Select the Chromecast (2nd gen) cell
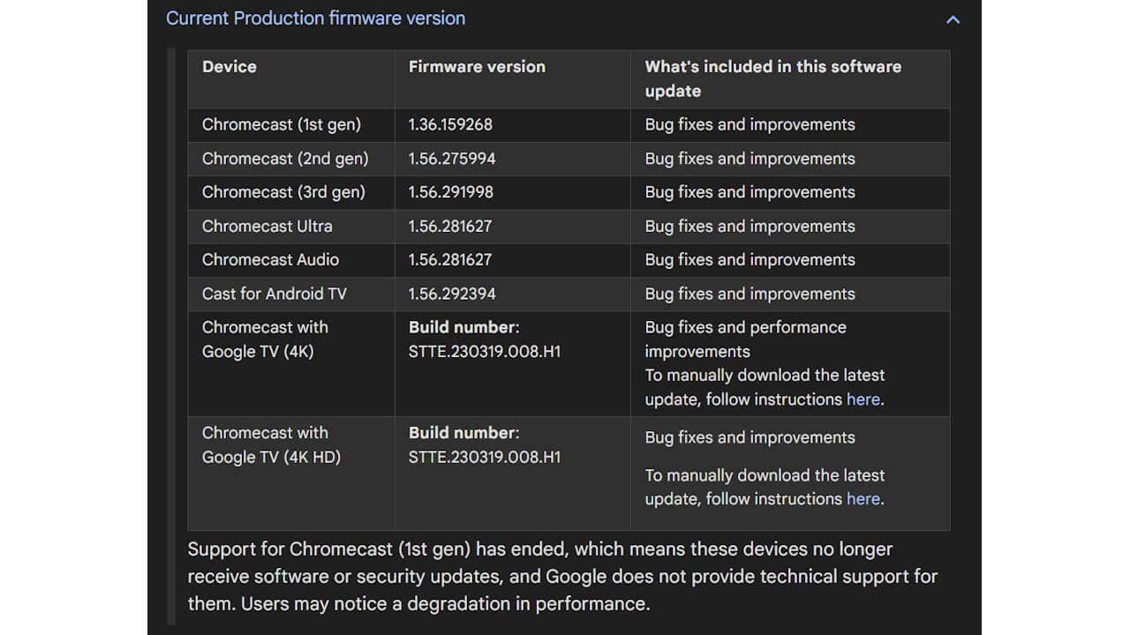Image resolution: width=1130 pixels, height=635 pixels. point(286,159)
